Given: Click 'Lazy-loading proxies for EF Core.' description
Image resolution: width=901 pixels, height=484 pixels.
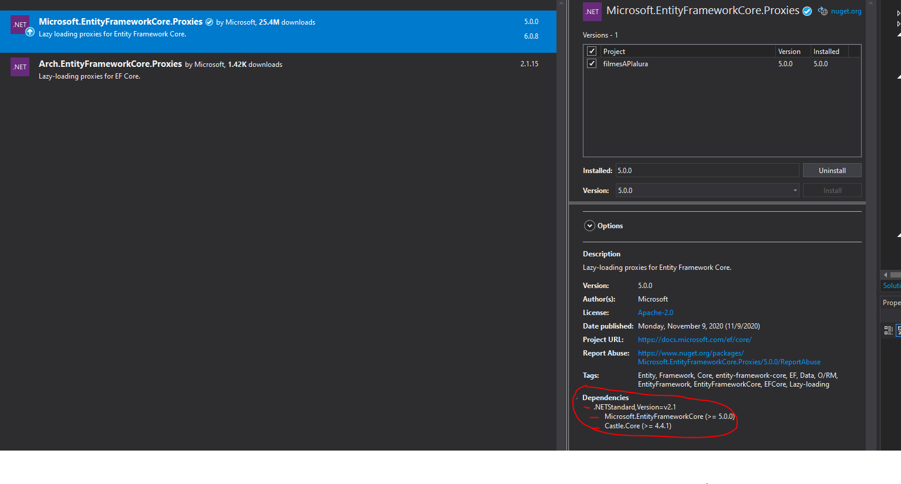Looking at the screenshot, I should (89, 76).
